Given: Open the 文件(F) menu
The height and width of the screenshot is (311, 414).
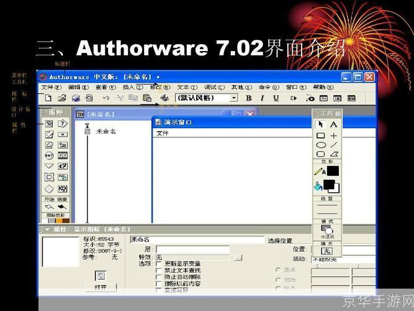Looking at the screenshot, I should point(52,87).
